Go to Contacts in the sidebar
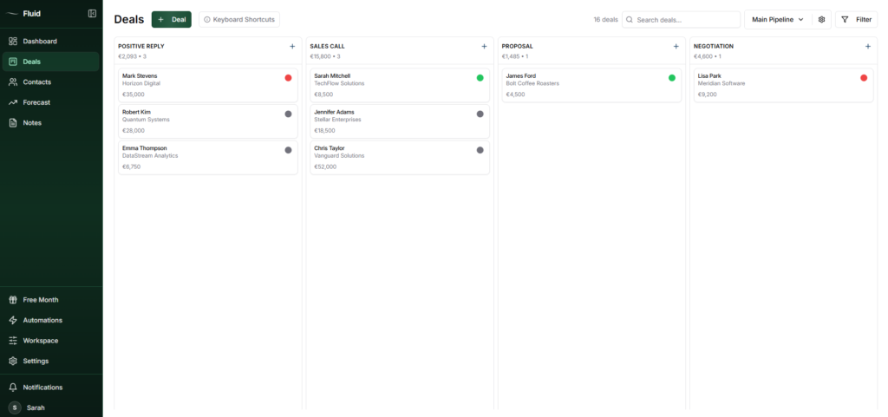 coord(36,82)
